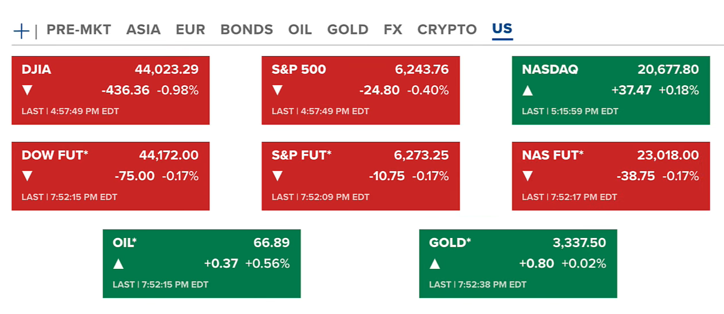Screen dimensions: 724x314
Task: Click the GOLD up arrow icon
Action: (435, 264)
